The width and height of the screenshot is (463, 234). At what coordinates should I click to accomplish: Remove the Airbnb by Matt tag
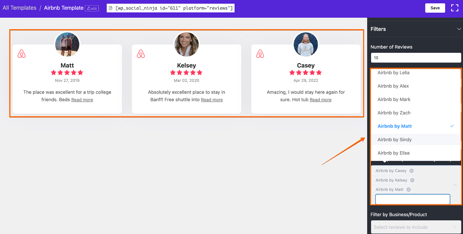coord(409,189)
